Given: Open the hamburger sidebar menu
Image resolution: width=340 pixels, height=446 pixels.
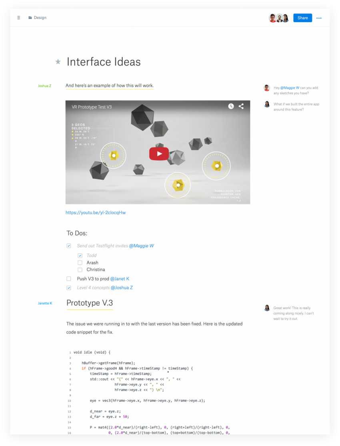Looking at the screenshot, I should click(x=18, y=18).
